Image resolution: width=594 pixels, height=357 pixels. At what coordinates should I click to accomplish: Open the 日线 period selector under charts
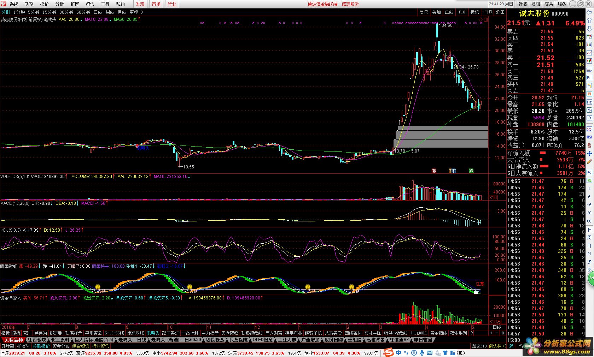(497, 327)
